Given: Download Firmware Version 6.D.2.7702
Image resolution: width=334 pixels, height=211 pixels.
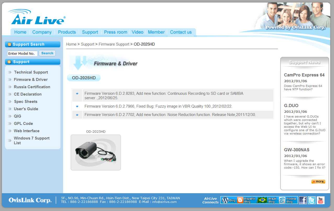Looking at the screenshot, I should (x=170, y=115).
